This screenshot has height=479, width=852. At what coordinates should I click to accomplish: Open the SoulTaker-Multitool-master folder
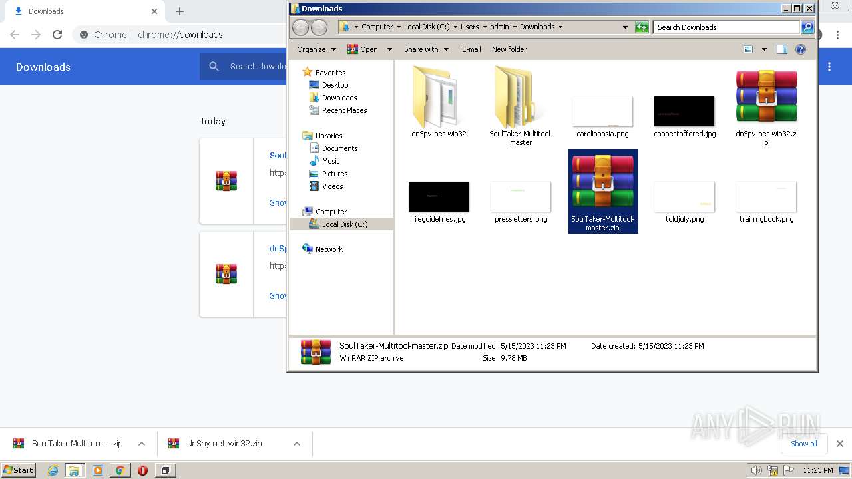521,105
